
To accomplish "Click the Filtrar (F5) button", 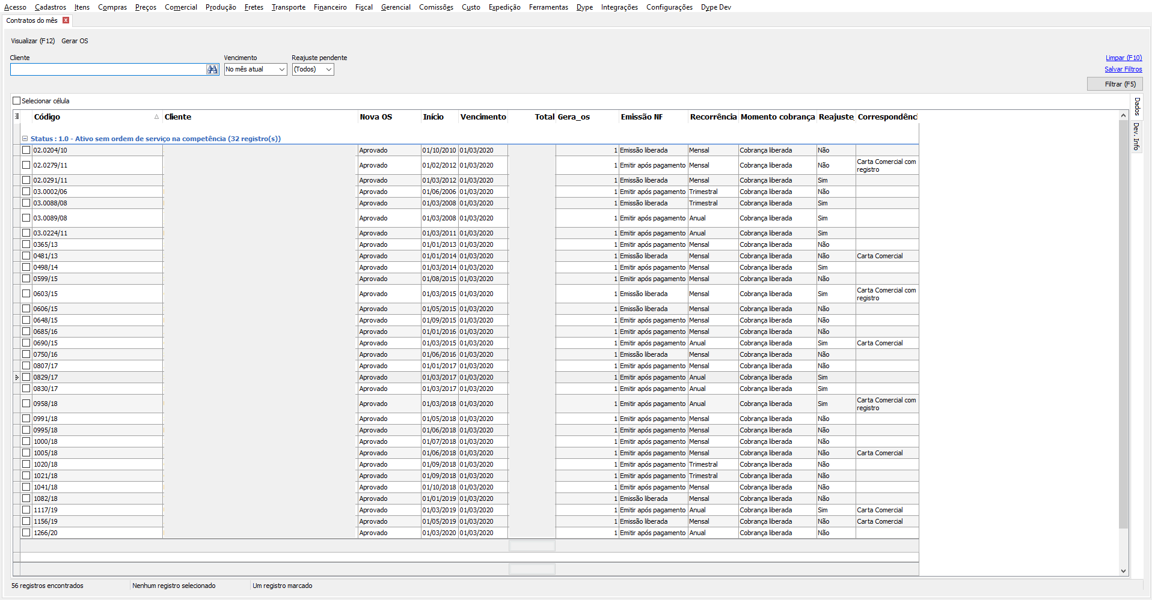I will click(1115, 84).
